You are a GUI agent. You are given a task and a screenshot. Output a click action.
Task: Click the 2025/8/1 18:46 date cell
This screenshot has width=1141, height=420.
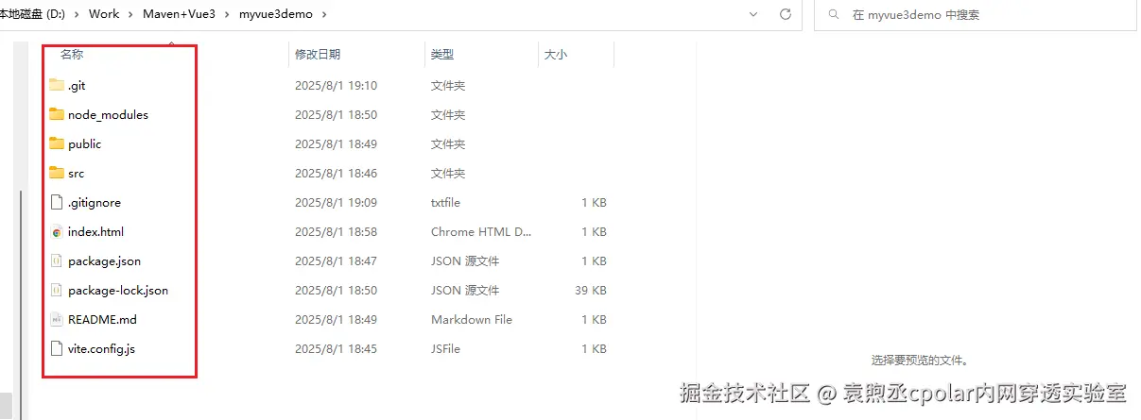point(336,174)
